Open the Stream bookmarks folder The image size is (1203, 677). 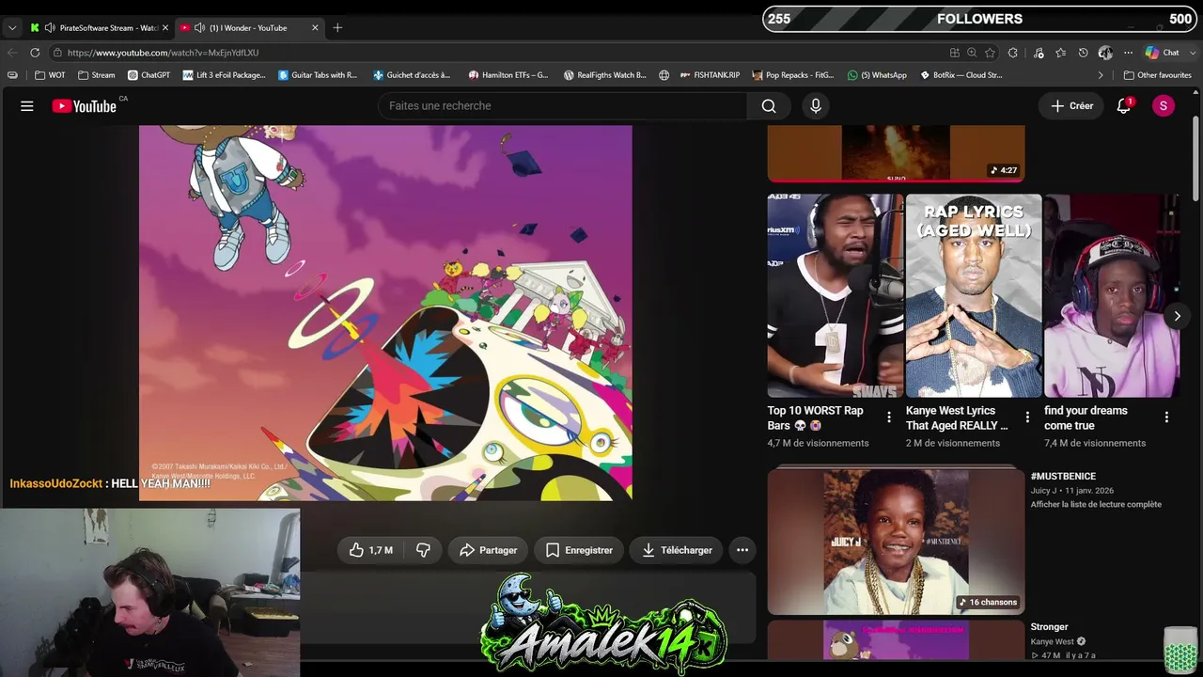click(x=96, y=75)
